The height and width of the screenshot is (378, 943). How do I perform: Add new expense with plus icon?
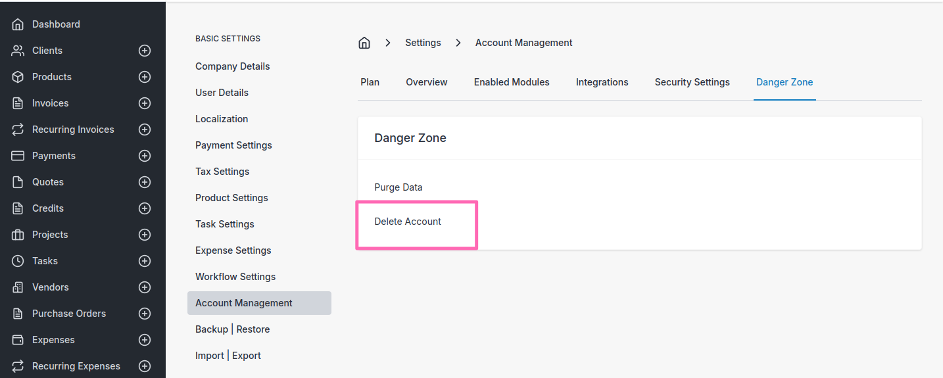(x=145, y=340)
